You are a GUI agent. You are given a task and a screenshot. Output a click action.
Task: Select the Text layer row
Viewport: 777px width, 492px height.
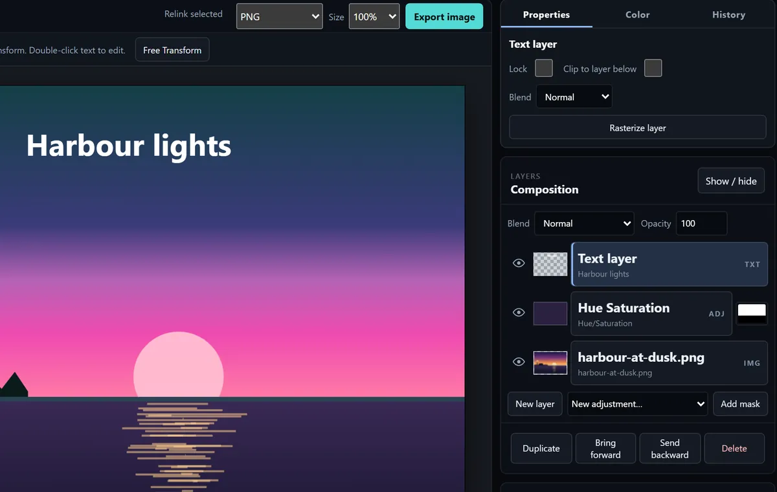670,264
